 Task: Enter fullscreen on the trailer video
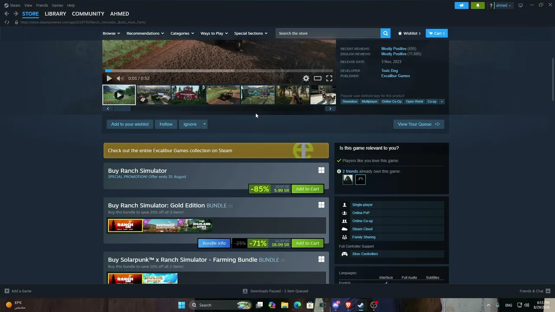pos(329,78)
